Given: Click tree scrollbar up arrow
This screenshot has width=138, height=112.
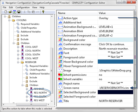Looking at the screenshot, I should coord(52,16).
